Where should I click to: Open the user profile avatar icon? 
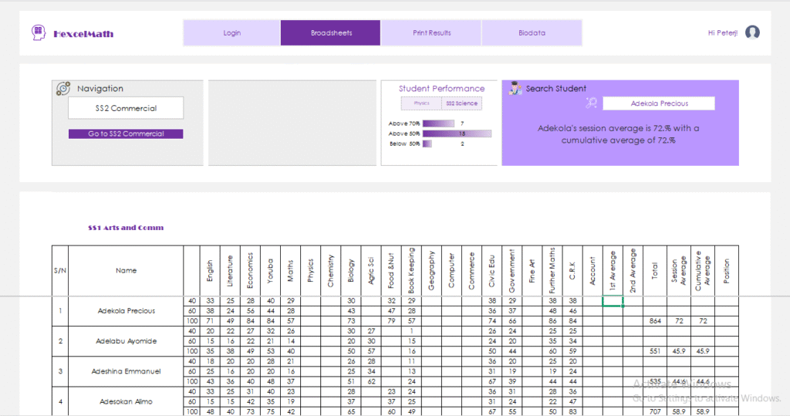(752, 32)
